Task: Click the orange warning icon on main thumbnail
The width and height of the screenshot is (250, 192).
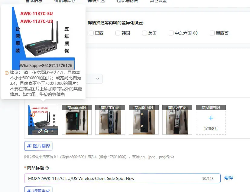Action: (32, 114)
